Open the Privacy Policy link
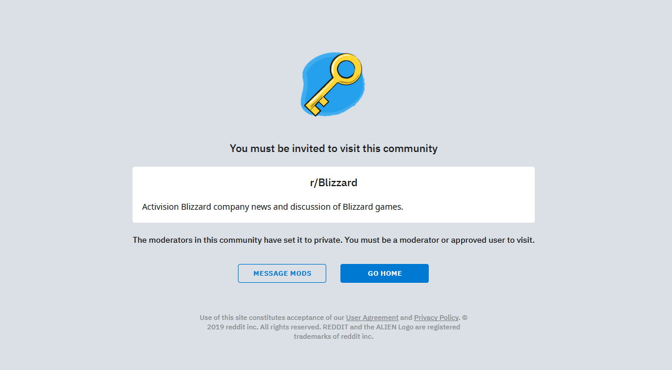 [x=436, y=317]
